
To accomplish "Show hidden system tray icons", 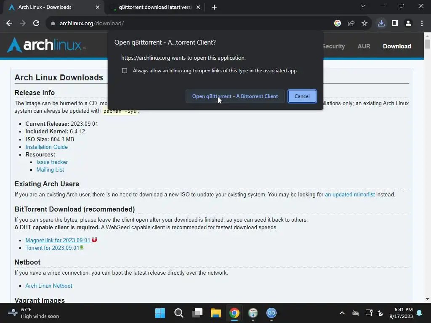I will (342, 313).
